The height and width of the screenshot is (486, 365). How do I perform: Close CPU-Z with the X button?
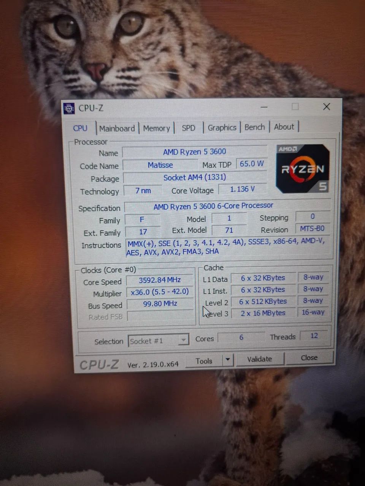point(326,107)
